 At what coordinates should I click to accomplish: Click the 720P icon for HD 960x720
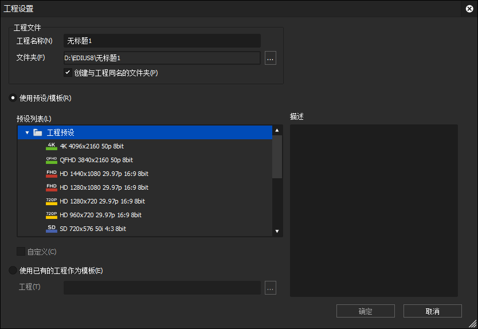(52, 215)
